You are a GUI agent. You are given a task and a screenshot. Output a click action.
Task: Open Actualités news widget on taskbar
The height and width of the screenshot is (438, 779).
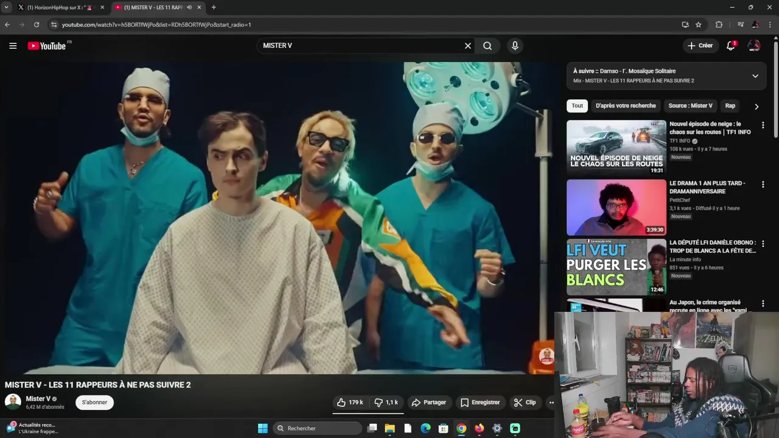(33, 428)
